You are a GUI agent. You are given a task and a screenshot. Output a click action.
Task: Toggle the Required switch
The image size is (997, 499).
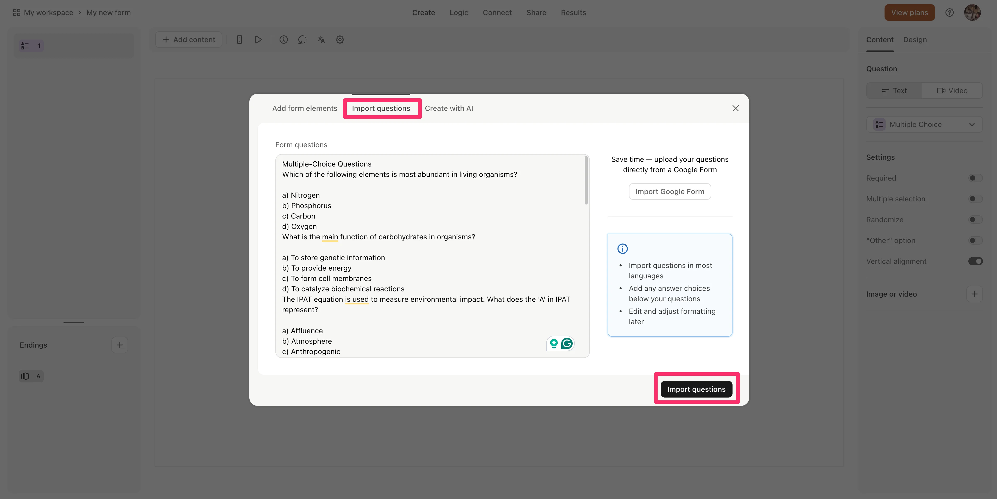(x=975, y=178)
